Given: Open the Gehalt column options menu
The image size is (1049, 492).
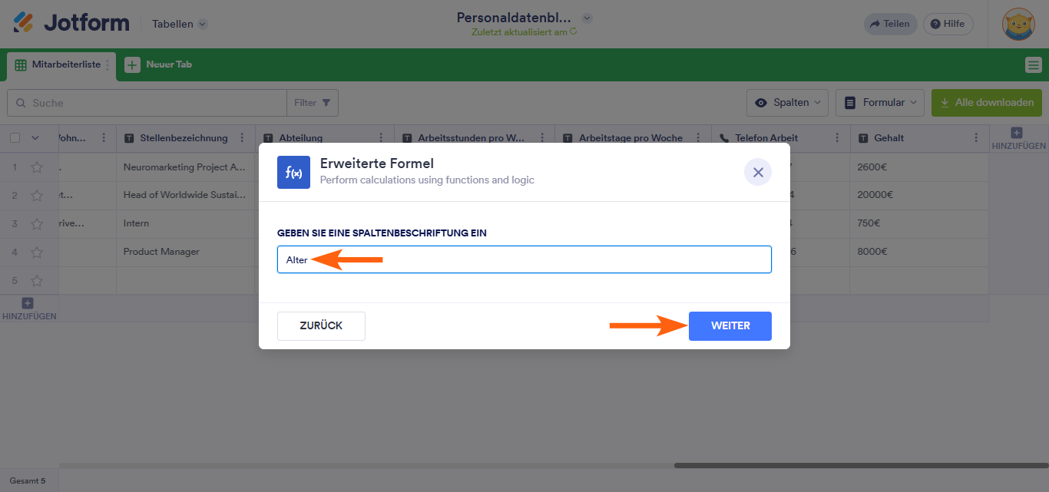Looking at the screenshot, I should pyautogui.click(x=977, y=138).
